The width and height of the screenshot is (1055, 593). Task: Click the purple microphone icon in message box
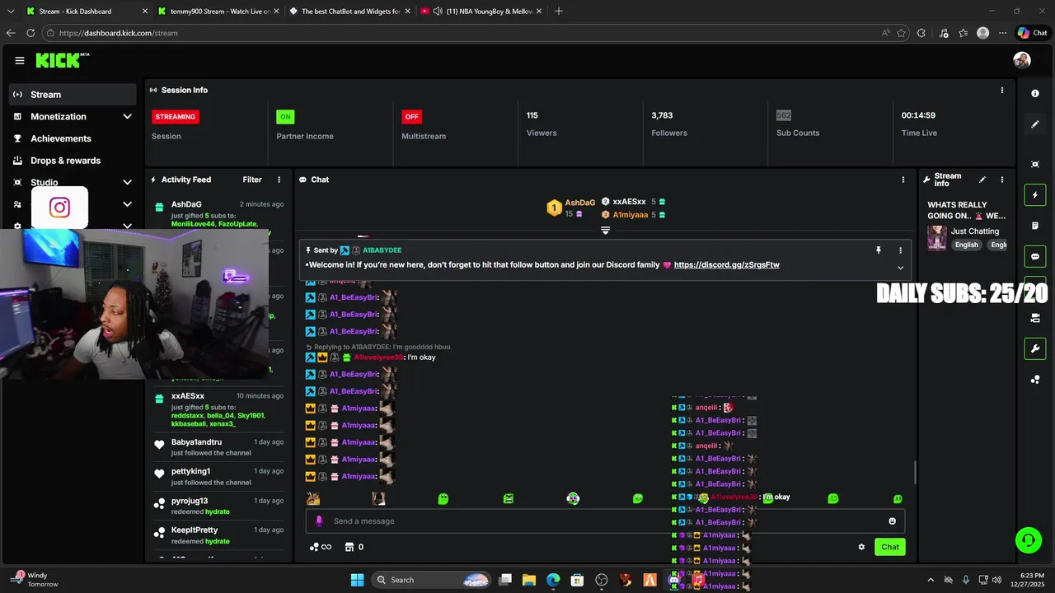click(320, 521)
